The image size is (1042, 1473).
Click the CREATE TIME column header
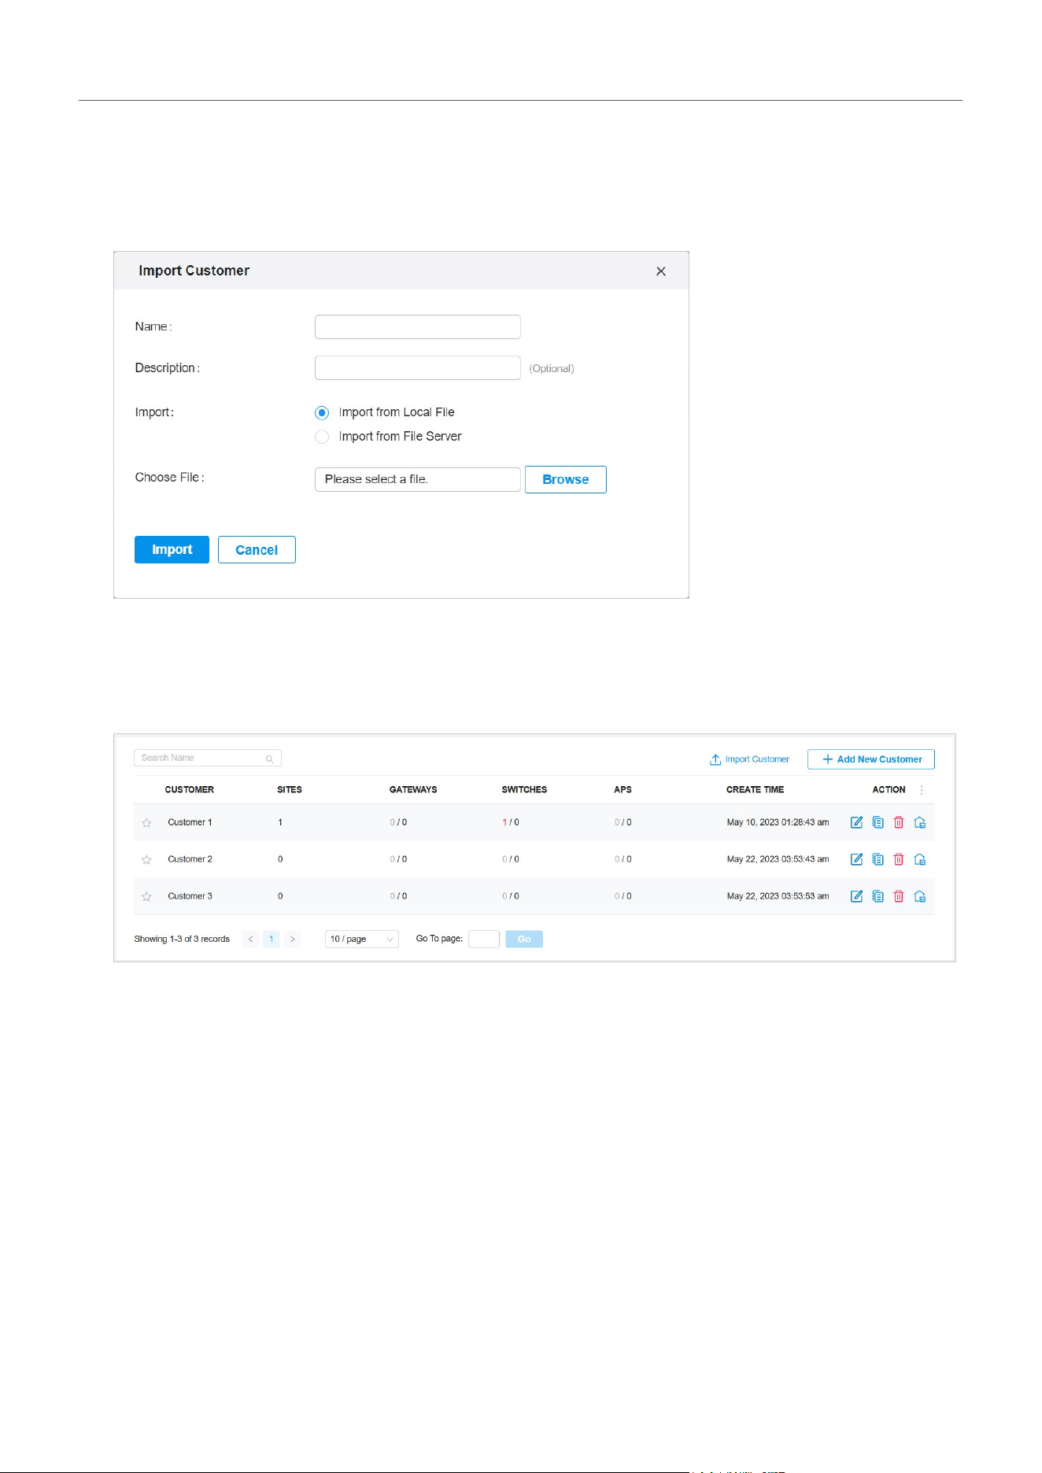tap(755, 790)
